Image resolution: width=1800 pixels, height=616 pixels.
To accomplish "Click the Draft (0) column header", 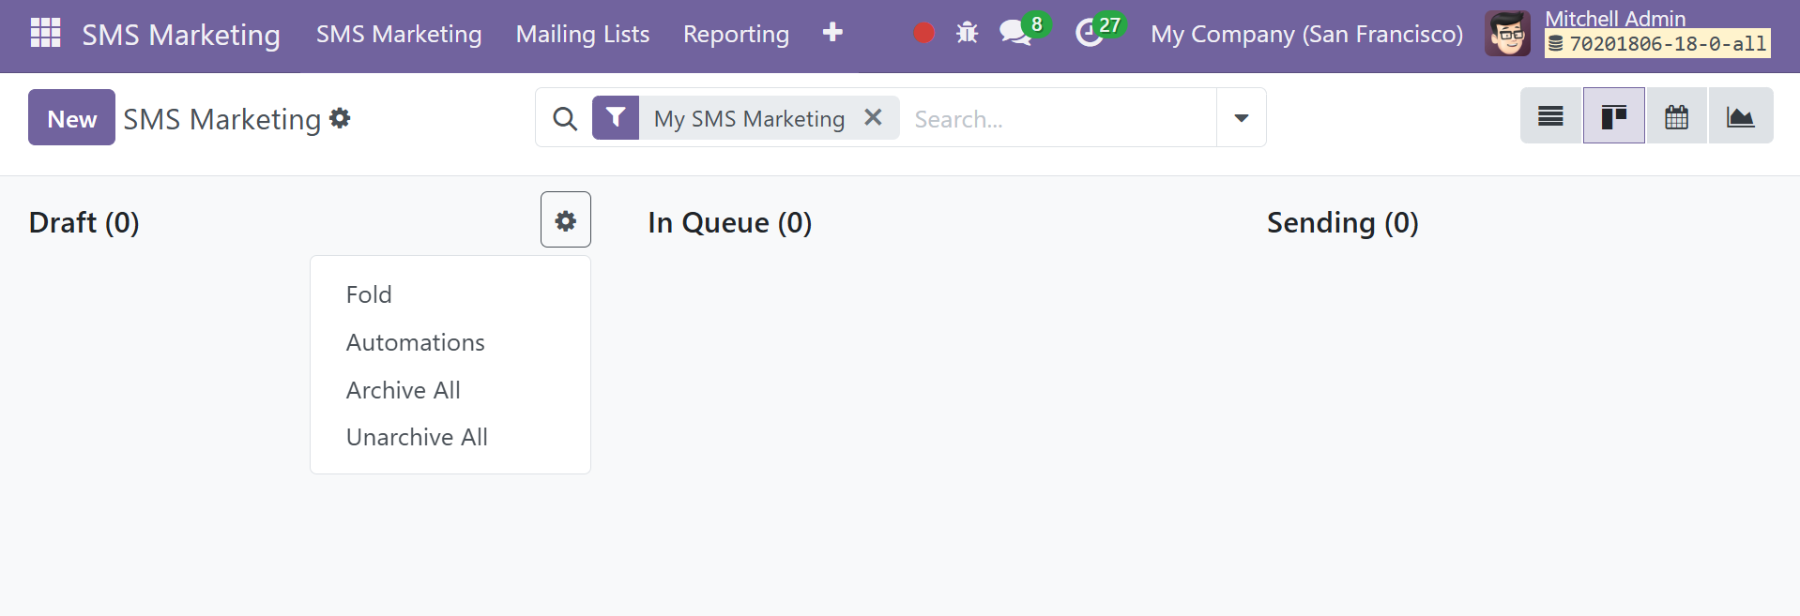I will (x=84, y=223).
